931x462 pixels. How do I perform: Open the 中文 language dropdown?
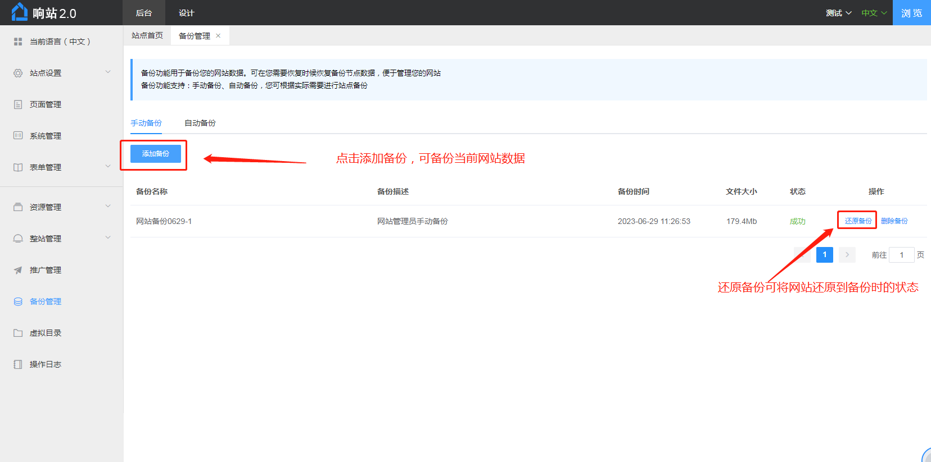coord(874,13)
